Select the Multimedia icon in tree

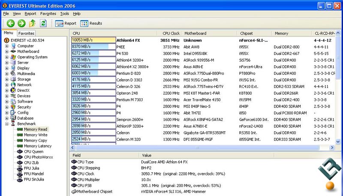point(13,74)
